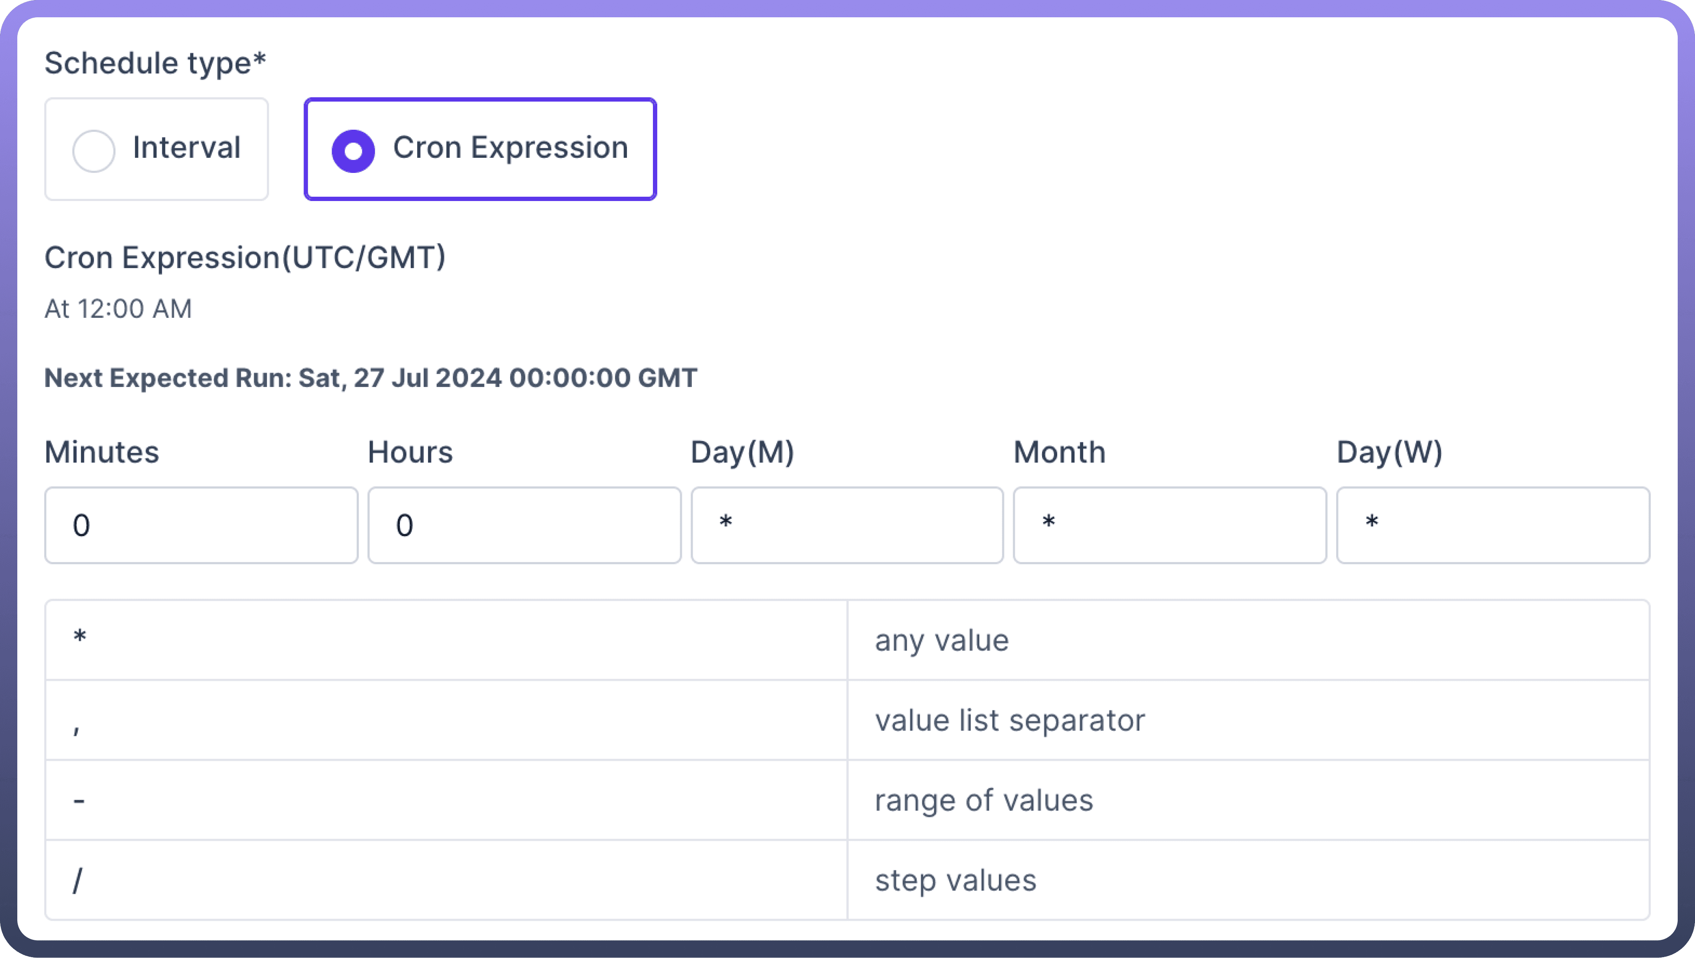The width and height of the screenshot is (1695, 958).
Task: Click the 'range of values' legend description
Action: point(984,801)
